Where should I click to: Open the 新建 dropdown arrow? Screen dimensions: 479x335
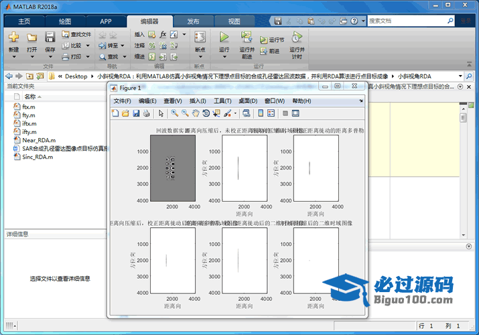pyautogui.click(x=14, y=57)
